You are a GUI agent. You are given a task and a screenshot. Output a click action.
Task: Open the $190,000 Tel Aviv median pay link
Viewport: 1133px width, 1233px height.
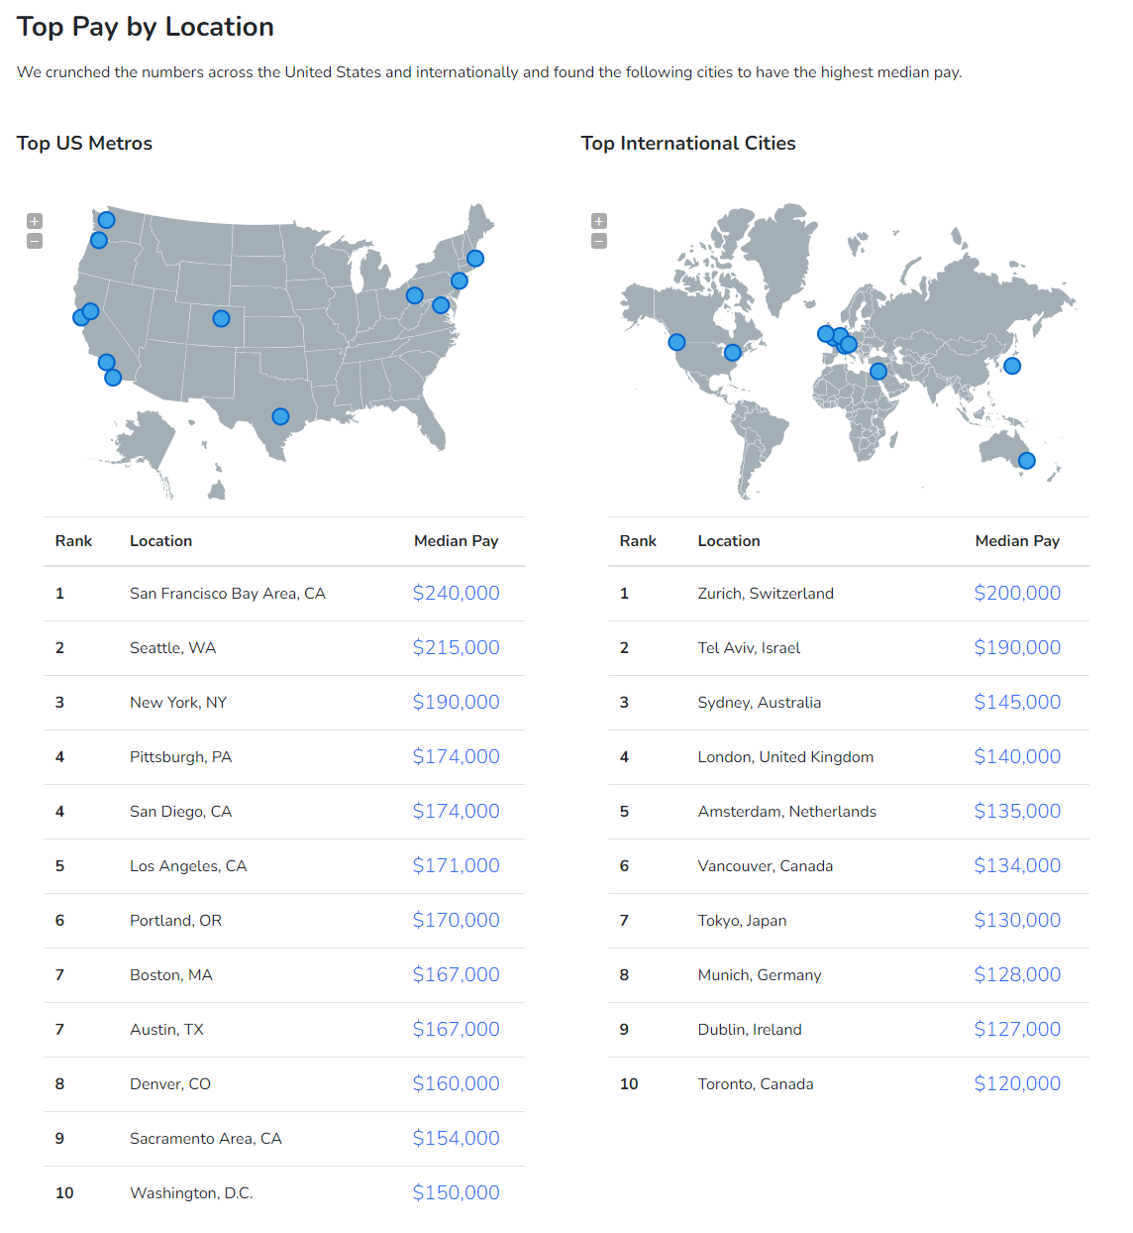1018,647
